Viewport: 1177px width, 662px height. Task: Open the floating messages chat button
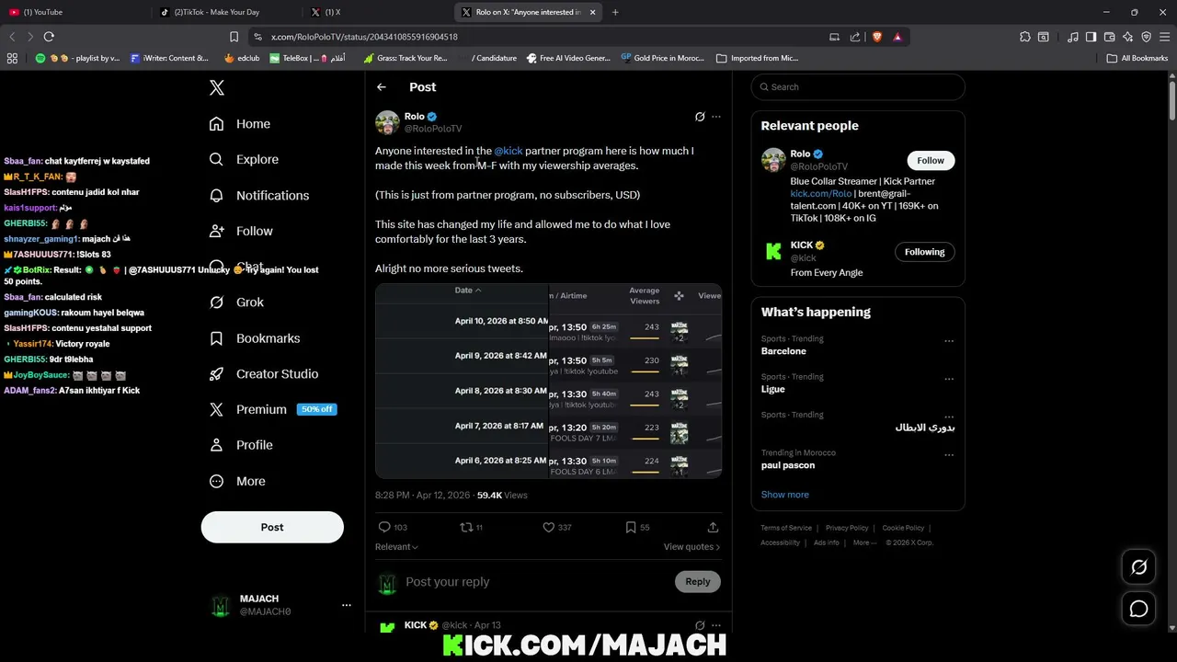pos(1138,609)
